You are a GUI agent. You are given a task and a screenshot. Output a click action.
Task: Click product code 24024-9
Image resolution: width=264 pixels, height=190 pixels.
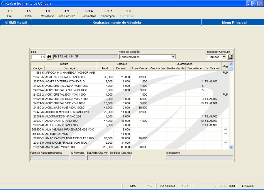coord(38,103)
